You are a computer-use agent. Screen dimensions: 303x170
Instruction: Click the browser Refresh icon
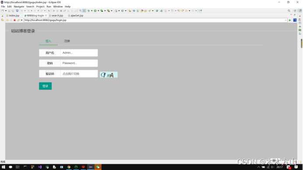tap(18, 20)
